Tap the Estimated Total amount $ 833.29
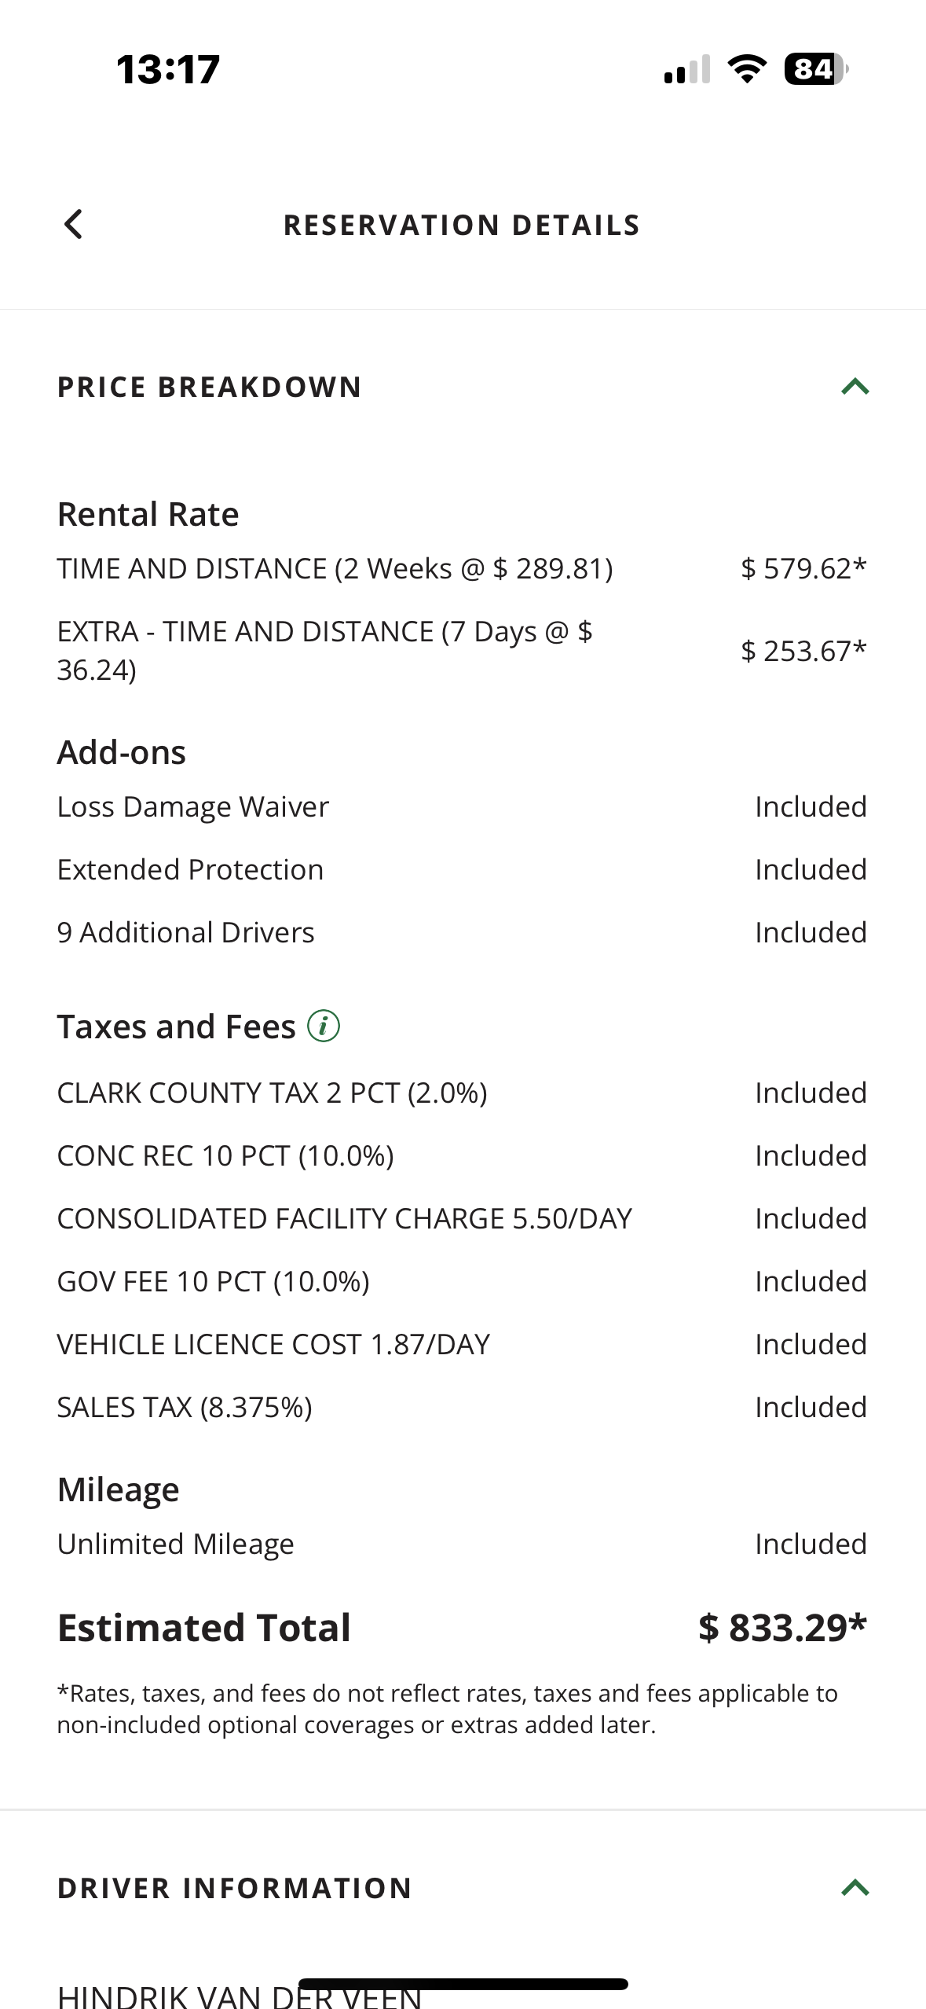Screen dimensions: 926x2009 click(x=781, y=1628)
